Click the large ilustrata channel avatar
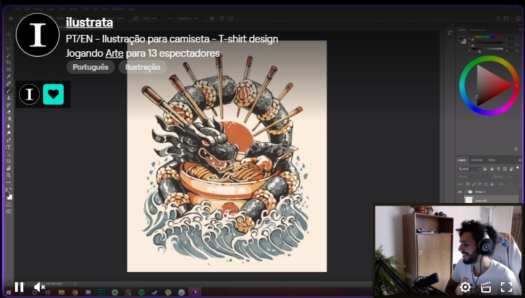The image size is (525, 298). pos(38,35)
